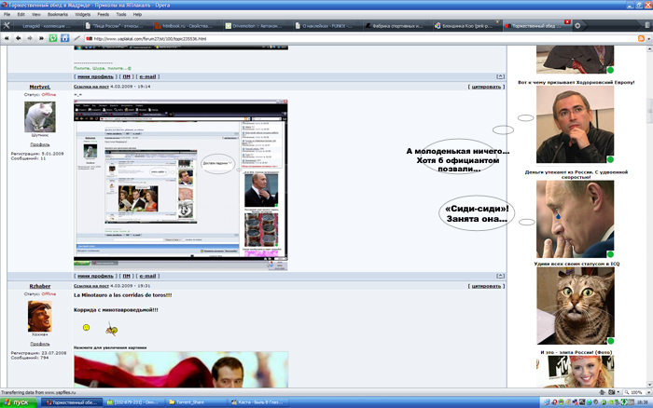Screen dimensions: 653x408
Task: Click the Home toolbar icon
Action: 64,38
